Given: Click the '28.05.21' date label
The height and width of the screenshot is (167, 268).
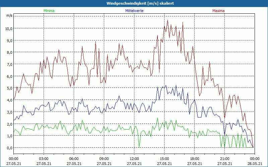Looking at the screenshot, I should click(255, 164).
